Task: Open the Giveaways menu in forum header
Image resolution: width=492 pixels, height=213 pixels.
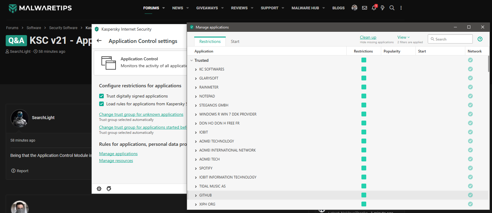Action: point(210,8)
